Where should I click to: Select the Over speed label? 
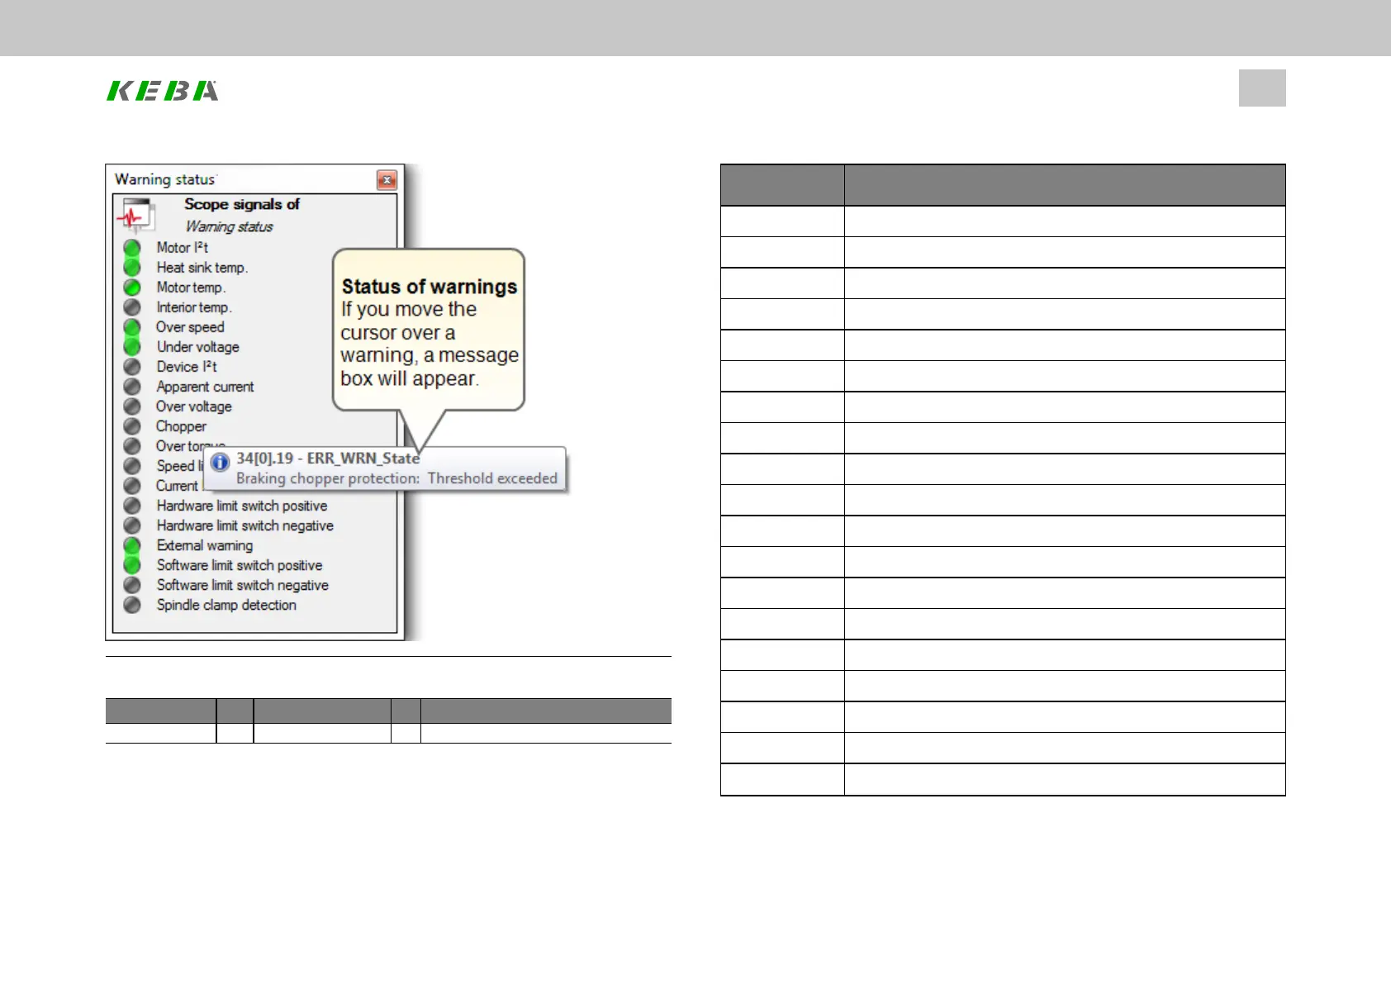coord(190,327)
